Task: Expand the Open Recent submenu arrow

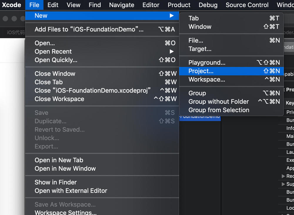Action: 172,51
